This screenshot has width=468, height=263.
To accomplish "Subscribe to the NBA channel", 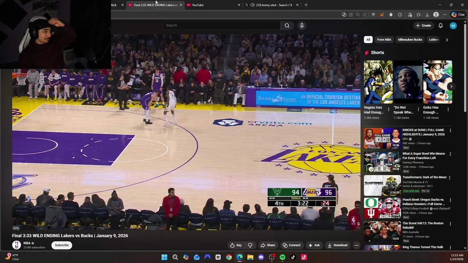I will pyautogui.click(x=62, y=245).
